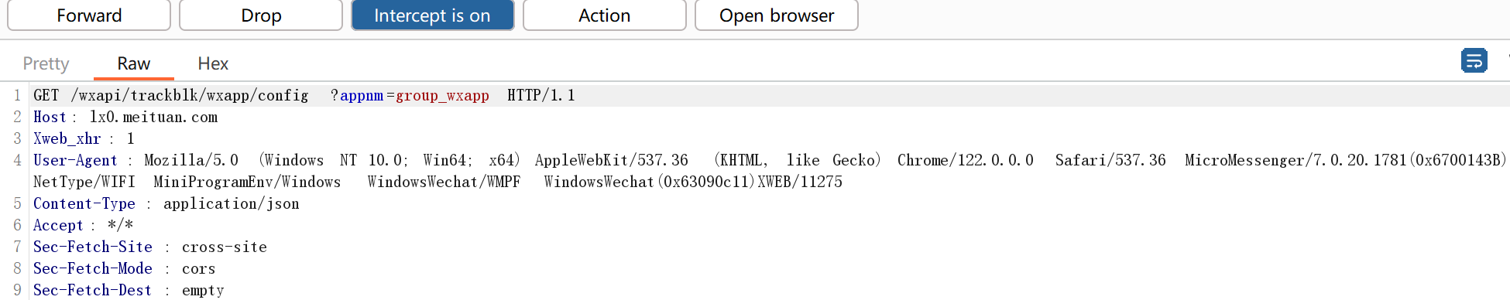Turn off the Intercept is on toggle
The width and height of the screenshot is (1510, 300).
pyautogui.click(x=432, y=15)
